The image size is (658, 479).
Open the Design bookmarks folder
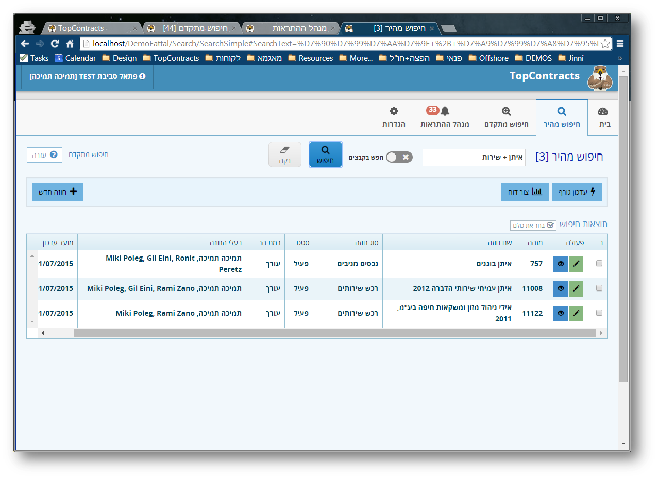[x=120, y=58]
